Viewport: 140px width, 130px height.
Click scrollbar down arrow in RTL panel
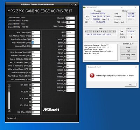[9, 110]
